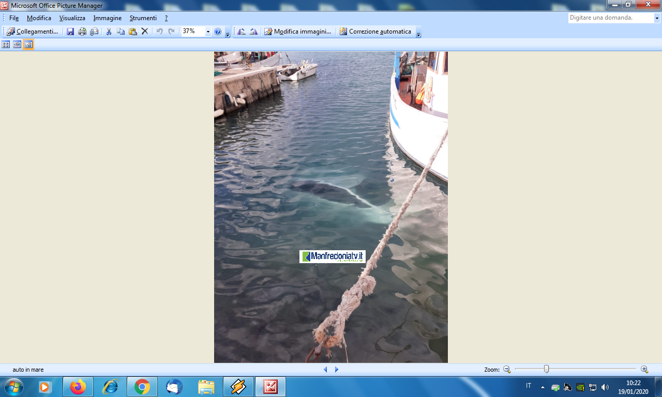Click the Cut scissors icon

pyautogui.click(x=109, y=32)
